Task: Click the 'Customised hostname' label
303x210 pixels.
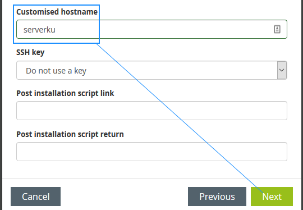Action: (57, 12)
